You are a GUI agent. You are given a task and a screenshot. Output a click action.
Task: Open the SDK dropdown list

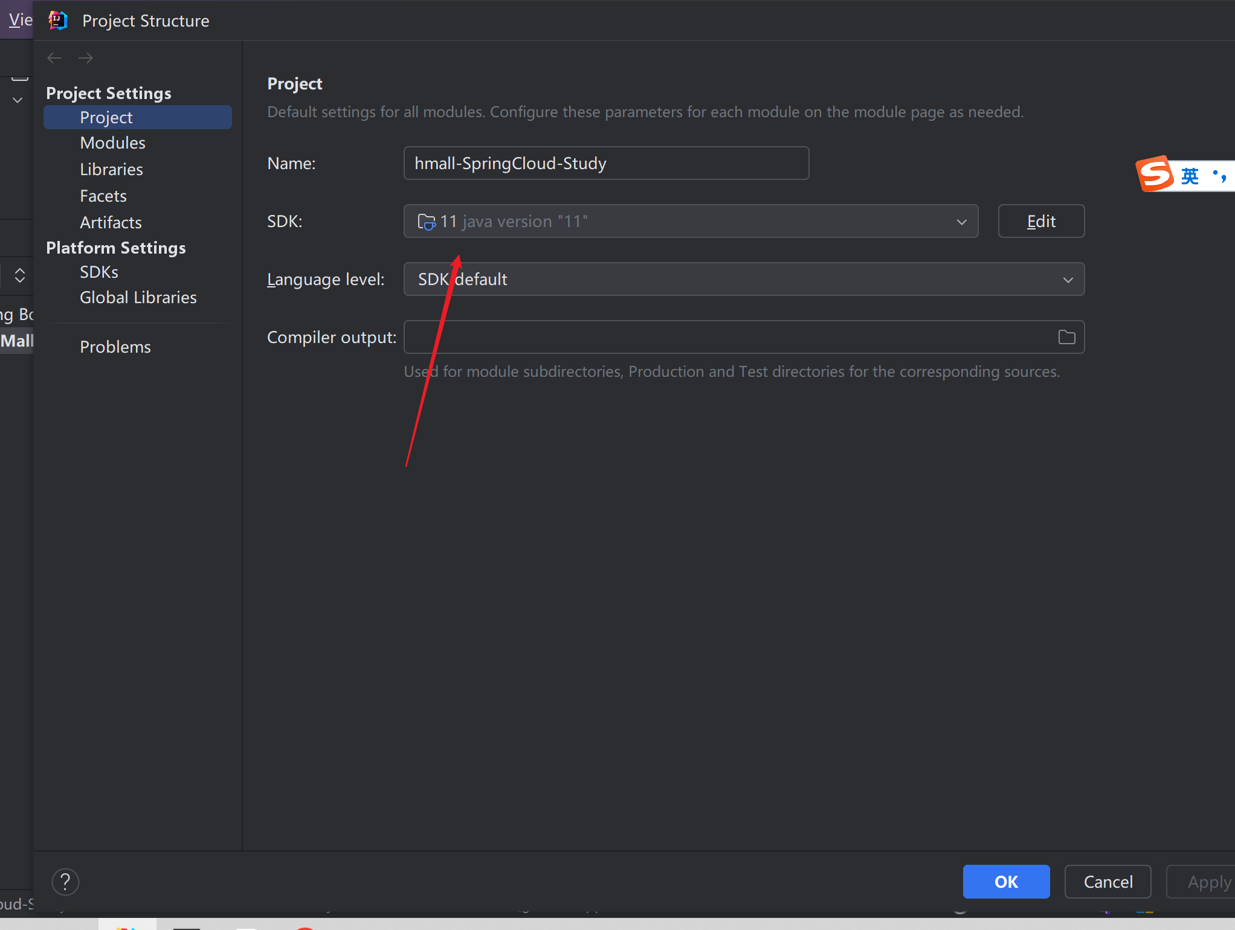coord(961,222)
